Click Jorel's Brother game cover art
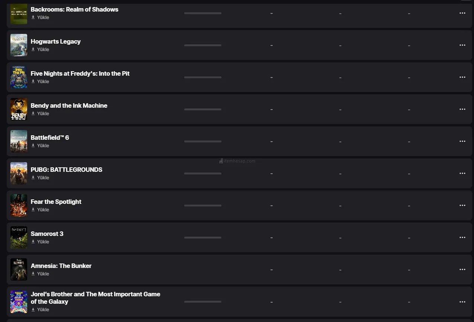 (19, 302)
